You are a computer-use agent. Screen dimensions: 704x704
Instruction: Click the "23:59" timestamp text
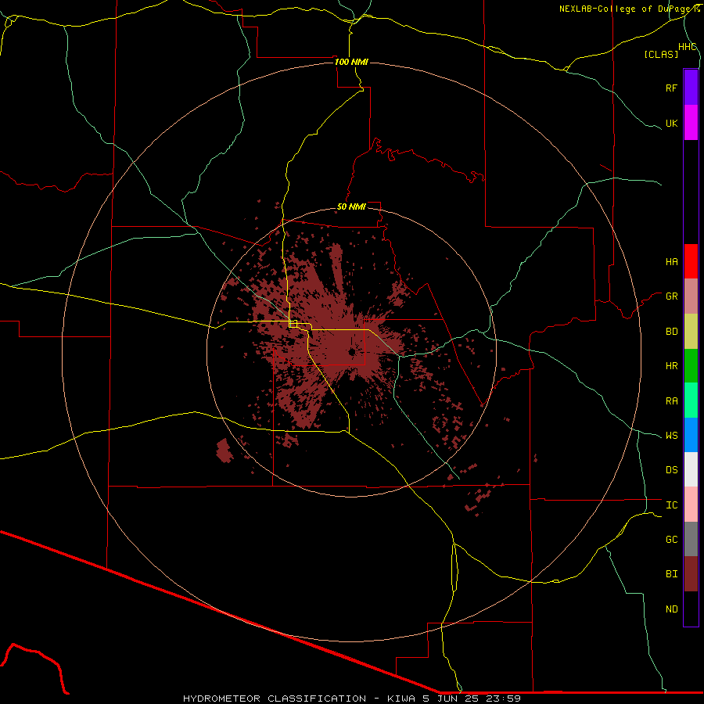(503, 699)
